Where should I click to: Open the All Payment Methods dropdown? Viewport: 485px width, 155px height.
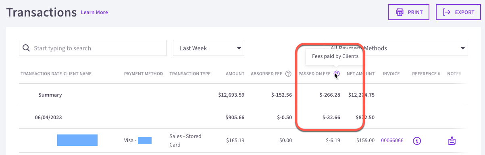396,48
